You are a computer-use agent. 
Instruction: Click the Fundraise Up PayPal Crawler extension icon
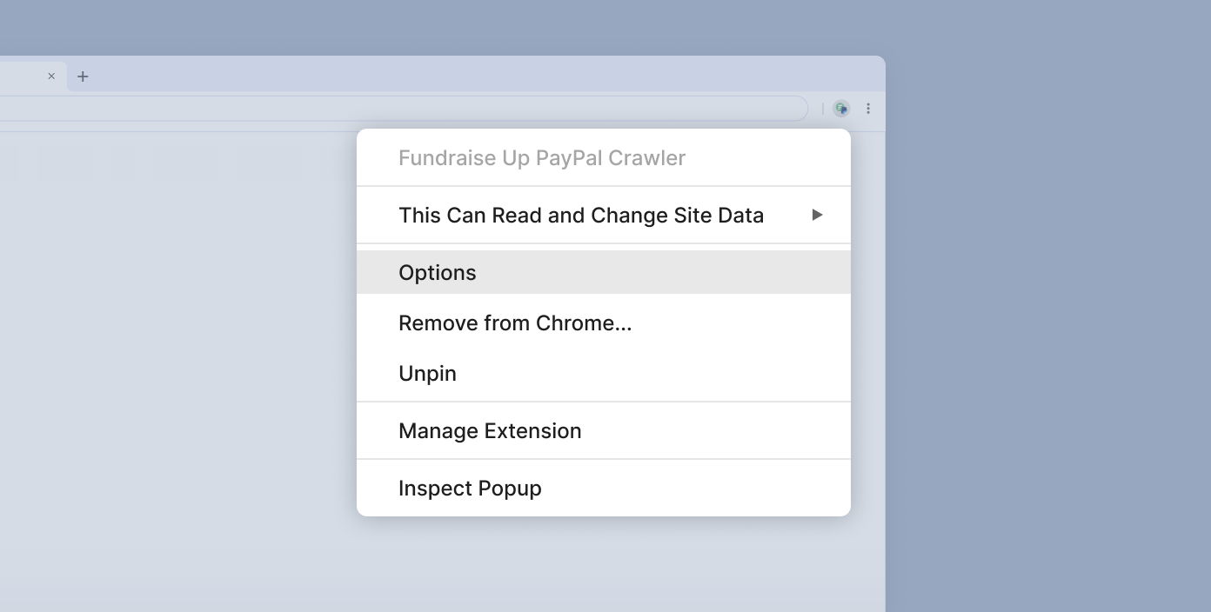coord(840,108)
